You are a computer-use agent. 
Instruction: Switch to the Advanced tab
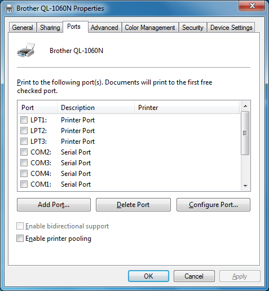click(104, 28)
